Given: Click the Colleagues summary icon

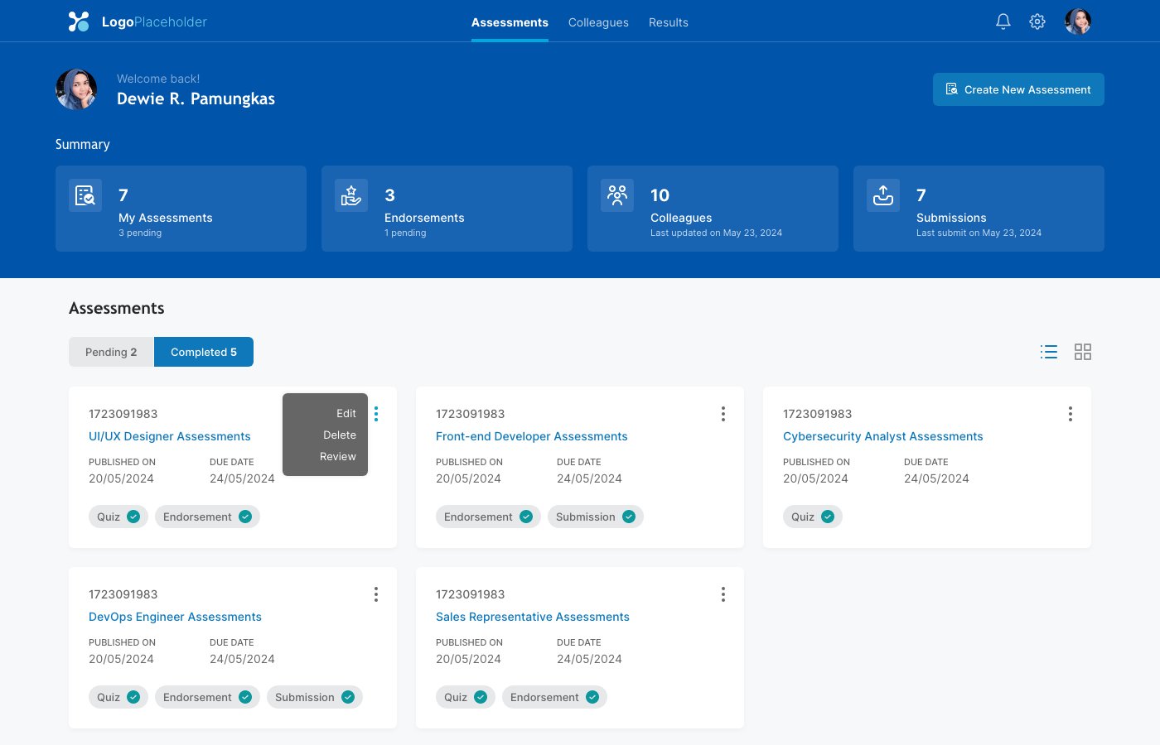Looking at the screenshot, I should 617,195.
